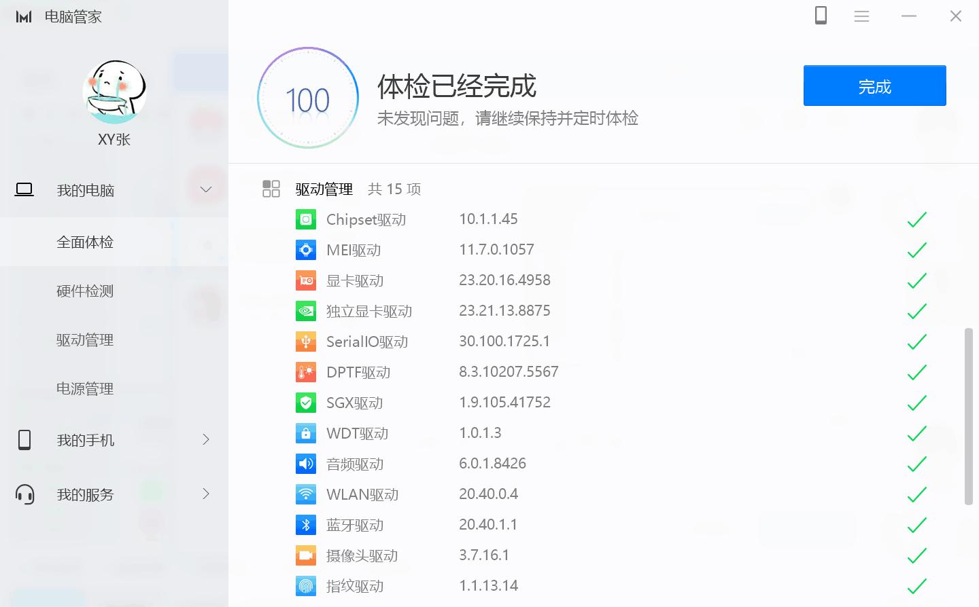Click the DPTF驱动 thermometer icon

(306, 372)
